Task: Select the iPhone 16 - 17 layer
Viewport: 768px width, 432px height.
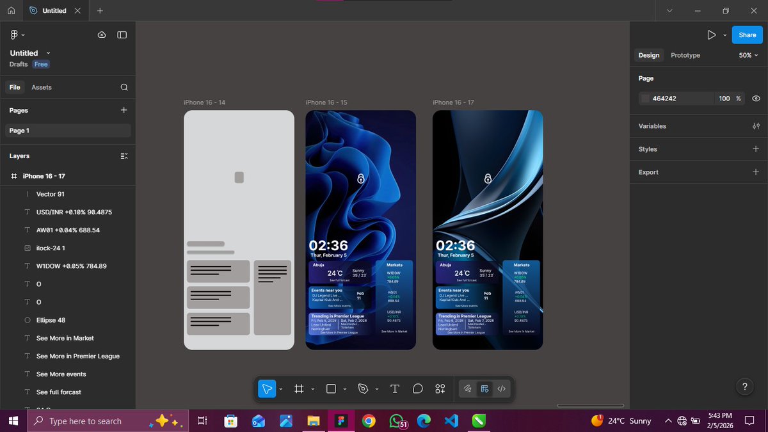Action: (68, 176)
